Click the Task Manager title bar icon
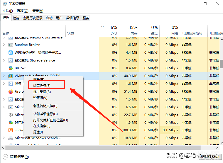The image size is (223, 163). point(5,4)
